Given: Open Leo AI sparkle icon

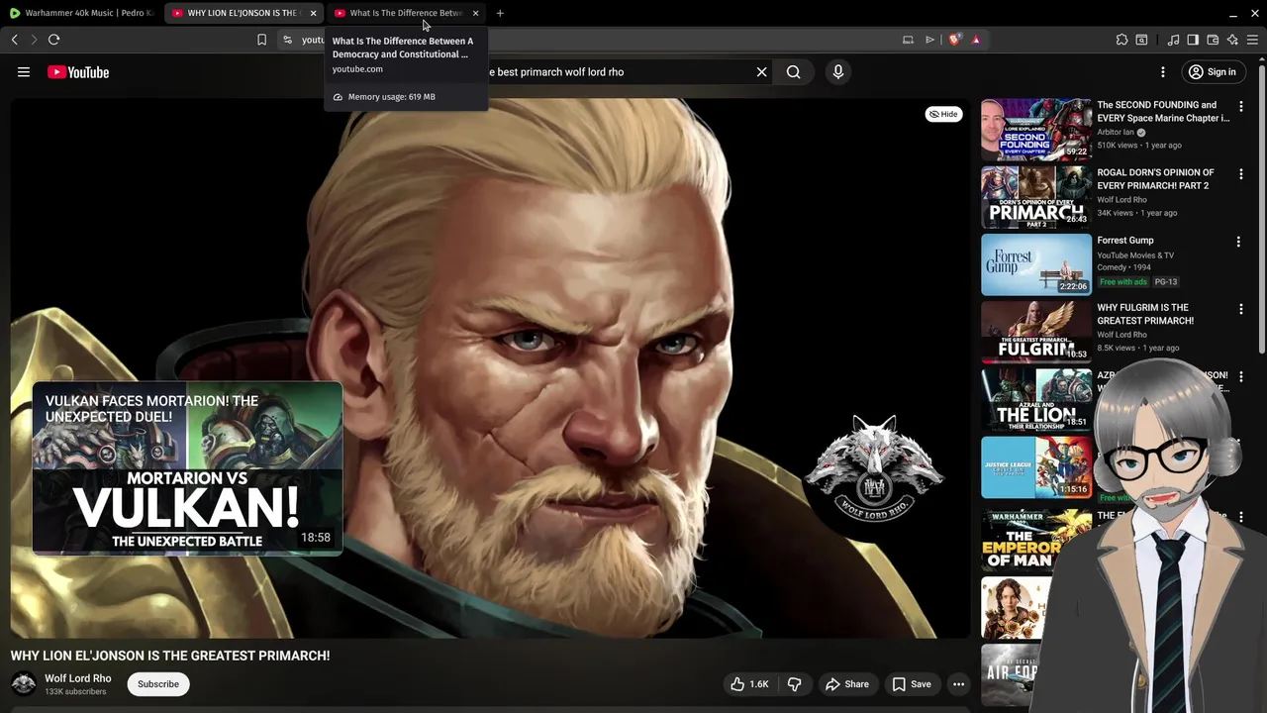Looking at the screenshot, I should pos(1232,40).
